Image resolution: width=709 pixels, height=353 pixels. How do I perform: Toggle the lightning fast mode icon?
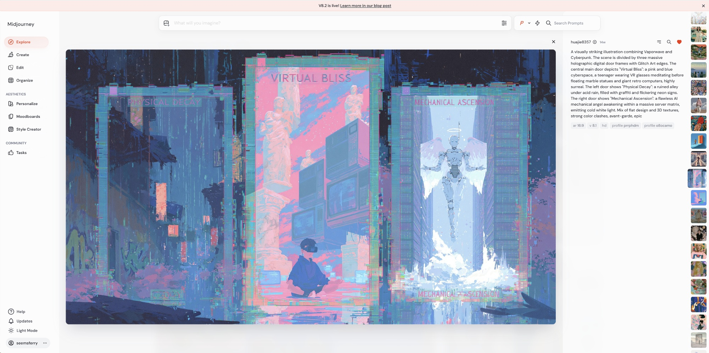point(537,23)
